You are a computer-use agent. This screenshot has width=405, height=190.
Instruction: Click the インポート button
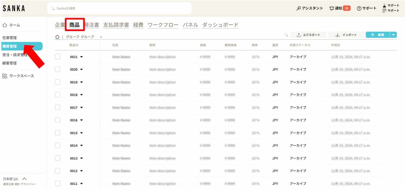click(x=346, y=35)
